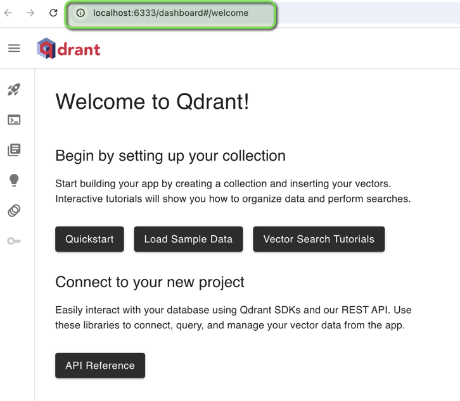Go forward with the browser forward arrow
This screenshot has height=401, width=460.
(30, 13)
